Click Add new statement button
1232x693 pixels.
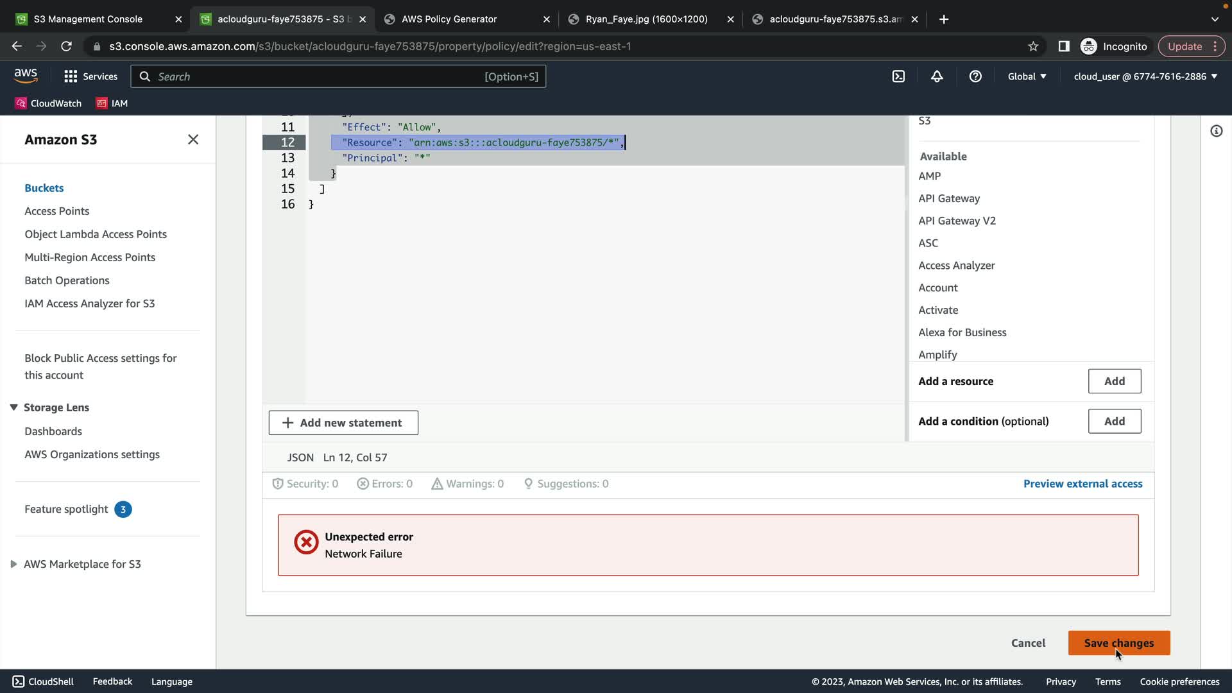point(343,423)
